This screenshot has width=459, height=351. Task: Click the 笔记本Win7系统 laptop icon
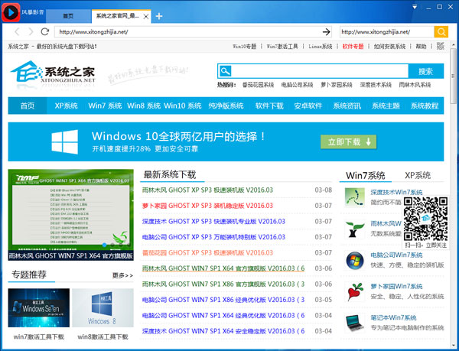click(x=355, y=322)
